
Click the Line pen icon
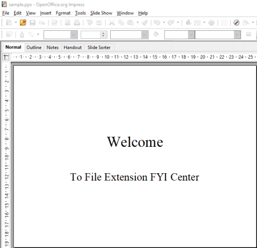[22, 35]
